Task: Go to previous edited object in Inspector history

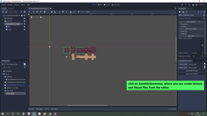Action: click(x=199, y=12)
